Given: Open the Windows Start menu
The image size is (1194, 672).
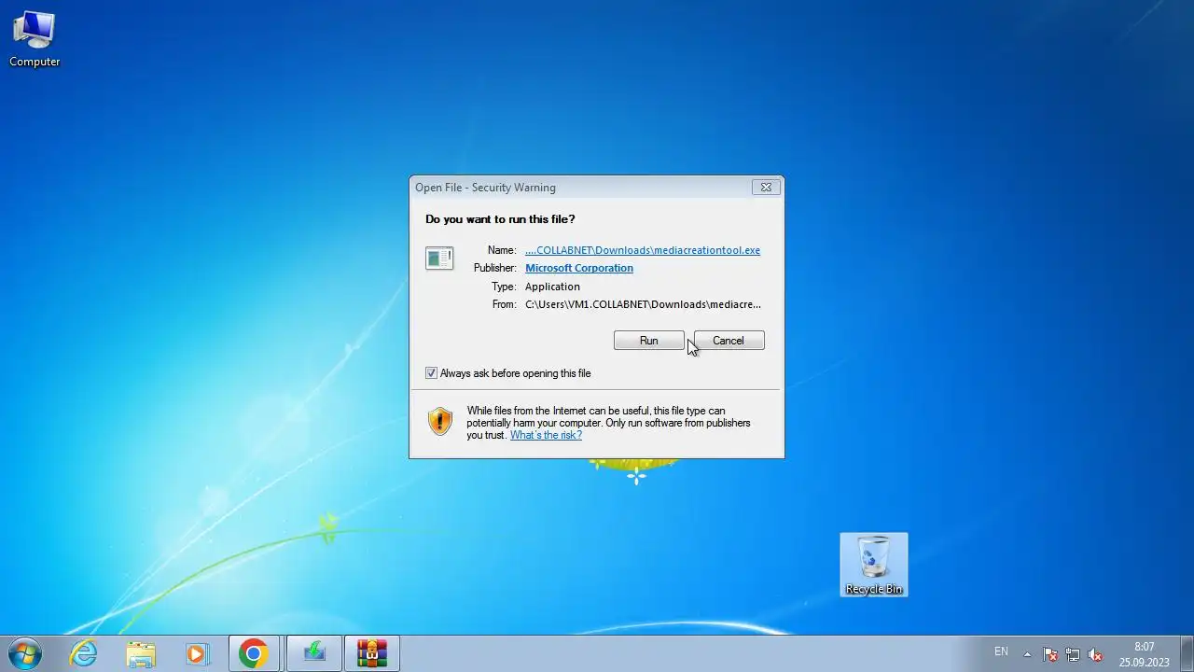Looking at the screenshot, I should tap(25, 653).
